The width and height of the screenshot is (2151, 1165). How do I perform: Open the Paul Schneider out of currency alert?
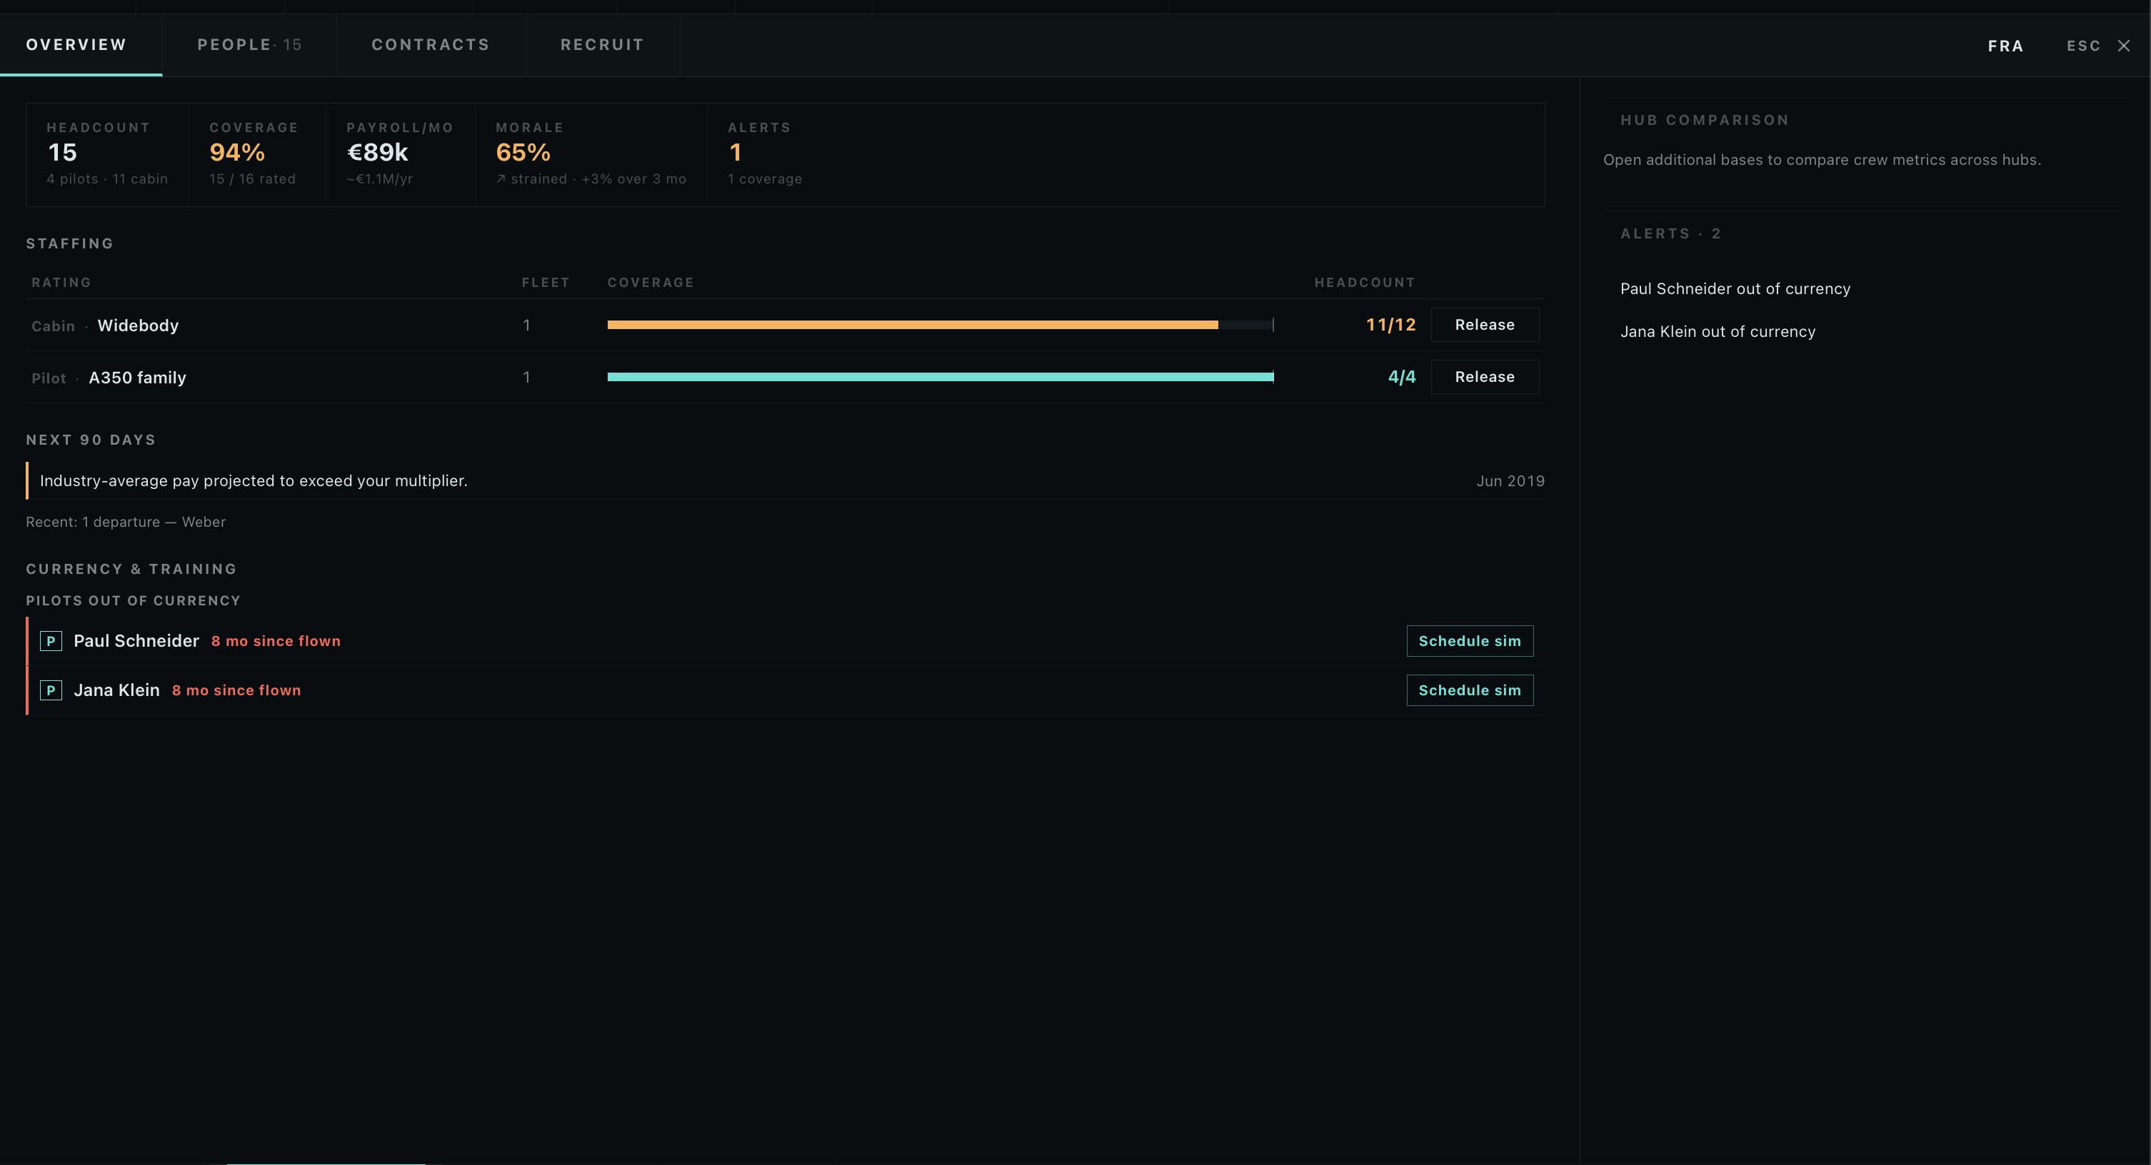[x=1735, y=288]
